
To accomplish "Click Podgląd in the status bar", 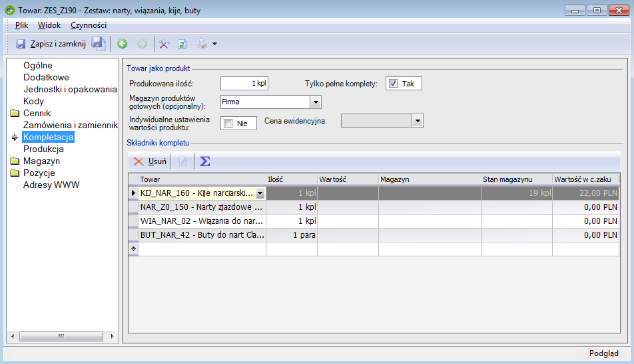I will pyautogui.click(x=603, y=353).
